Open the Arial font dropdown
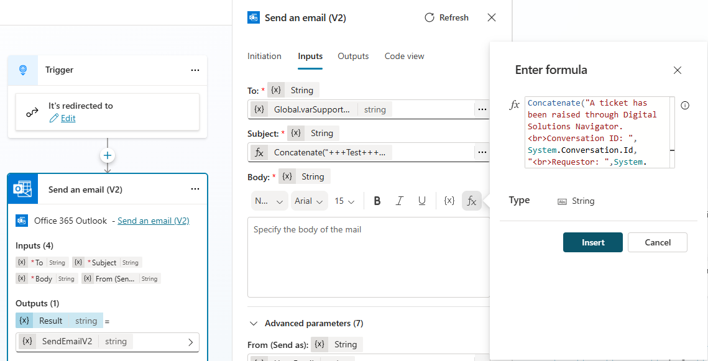 (310, 201)
